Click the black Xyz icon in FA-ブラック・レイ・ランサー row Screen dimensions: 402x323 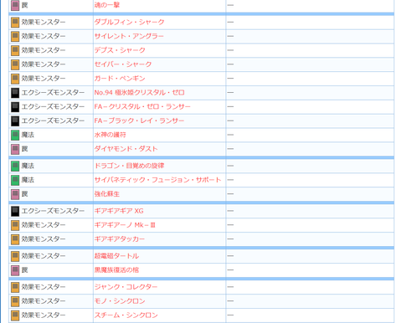(15, 120)
